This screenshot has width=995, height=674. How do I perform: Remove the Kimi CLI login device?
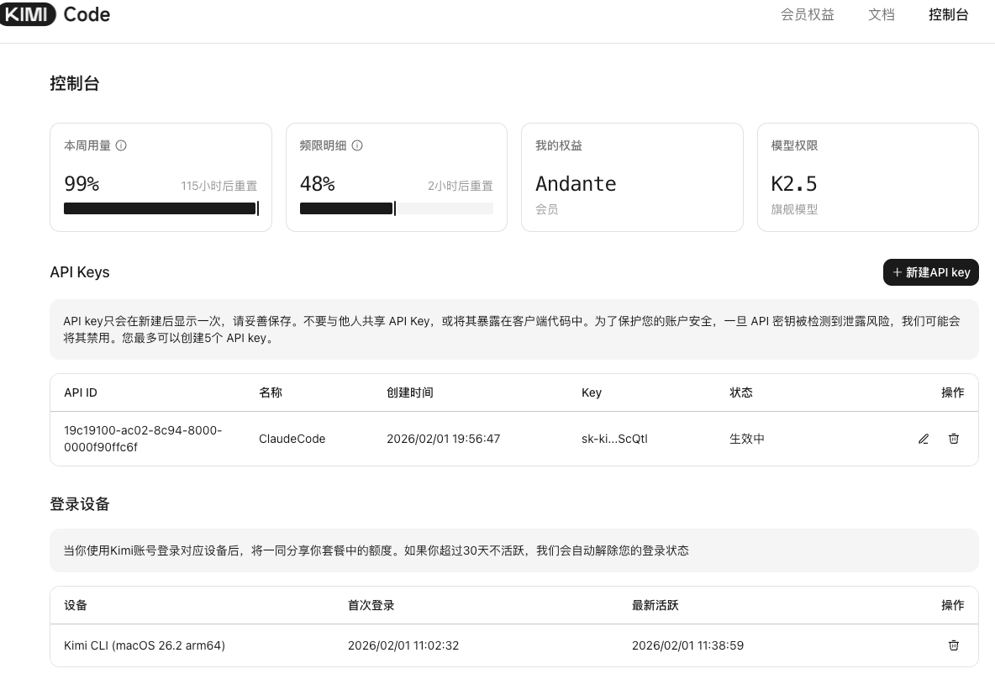954,645
